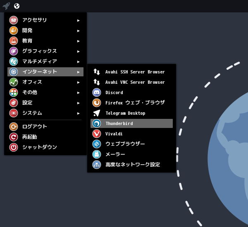Launch Discord from the submenu
Viewport: 248px width, 227px height.
coord(131,92)
